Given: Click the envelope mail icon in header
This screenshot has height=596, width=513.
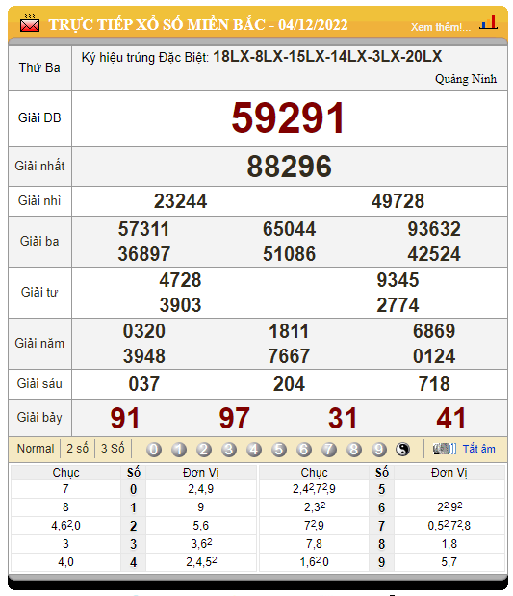Looking at the screenshot, I should click(x=30, y=23).
